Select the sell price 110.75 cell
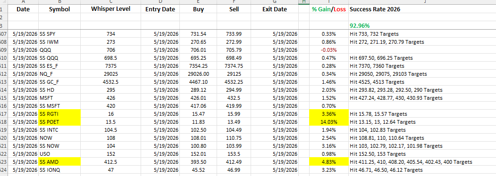 tap(234, 138)
